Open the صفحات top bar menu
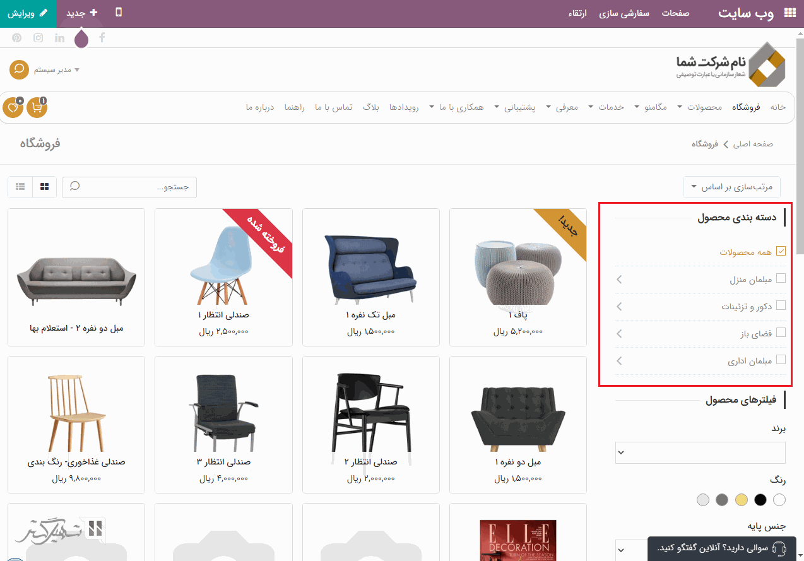804x561 pixels. pyautogui.click(x=675, y=13)
